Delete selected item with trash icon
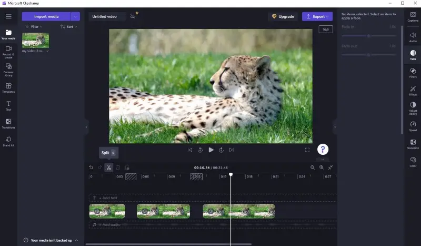The height and width of the screenshot is (246, 421). tap(117, 168)
